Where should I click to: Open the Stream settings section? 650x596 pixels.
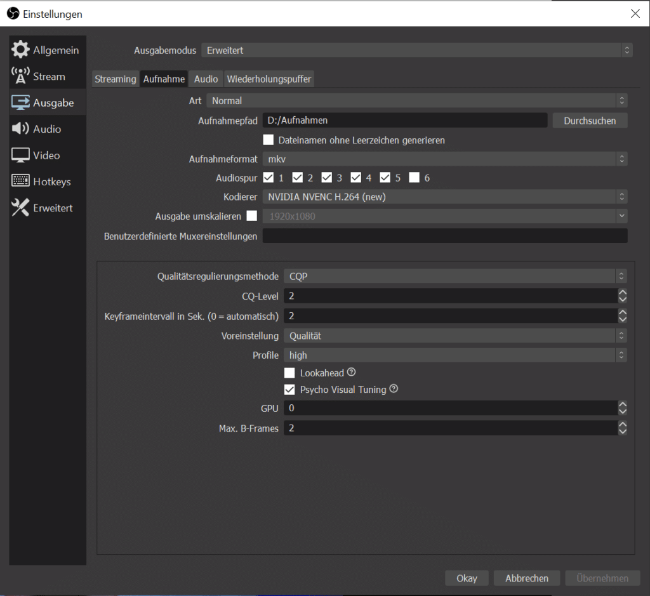(48, 76)
